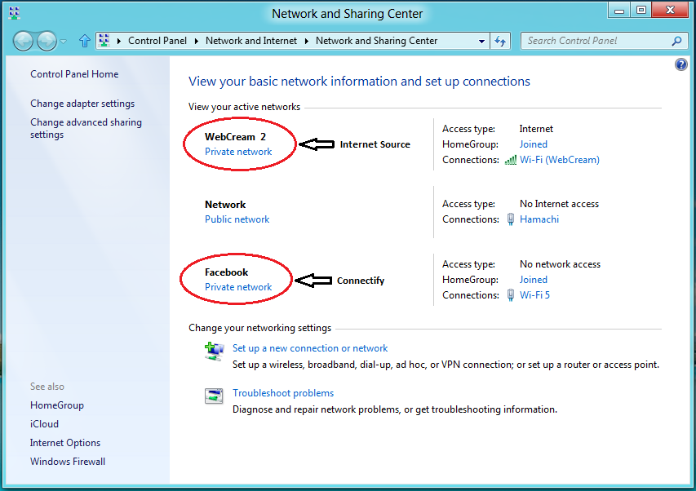
Task: Click the window icon in title bar
Action: pyautogui.click(x=14, y=12)
